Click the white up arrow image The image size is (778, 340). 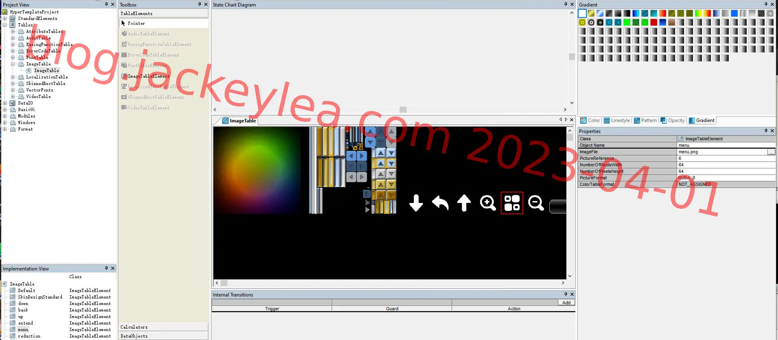click(x=464, y=203)
